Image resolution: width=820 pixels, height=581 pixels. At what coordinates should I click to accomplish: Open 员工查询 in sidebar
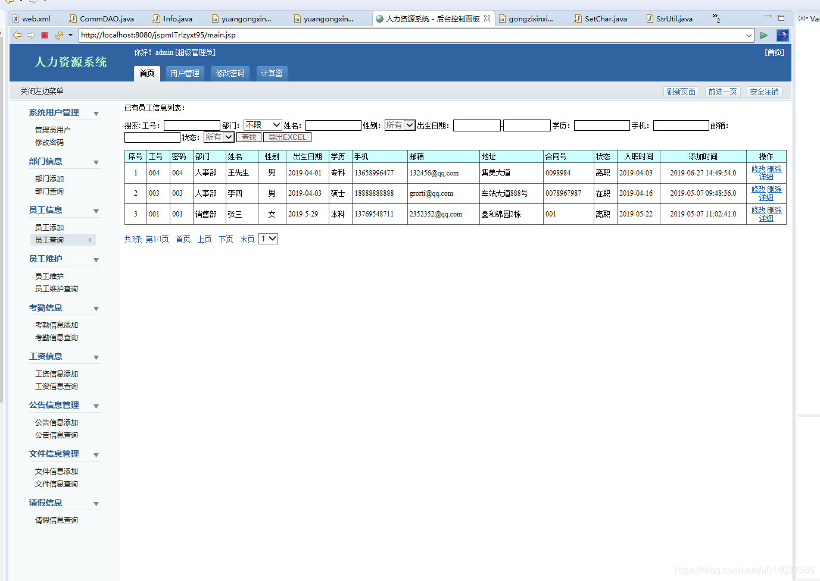pyautogui.click(x=49, y=240)
